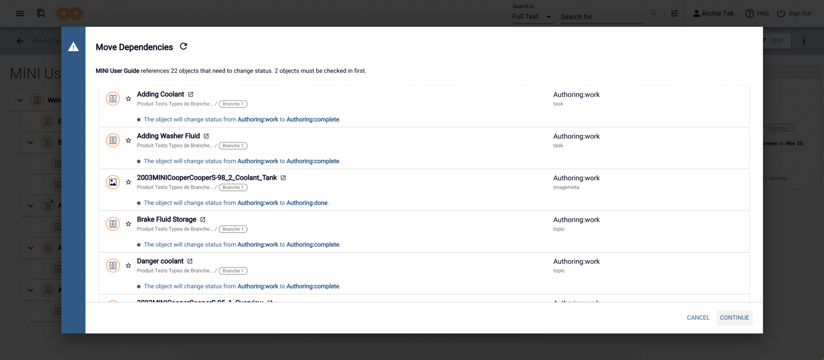This screenshot has height=360, width=824.
Task: Click the 'imagemeta' type label
Action: click(x=566, y=188)
